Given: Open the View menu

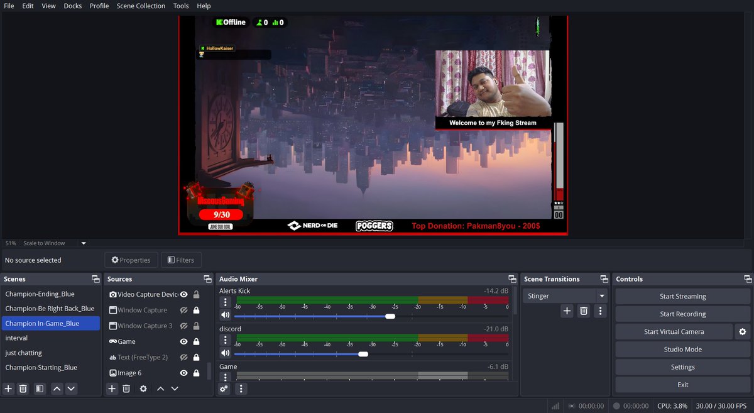Looking at the screenshot, I should (x=49, y=6).
